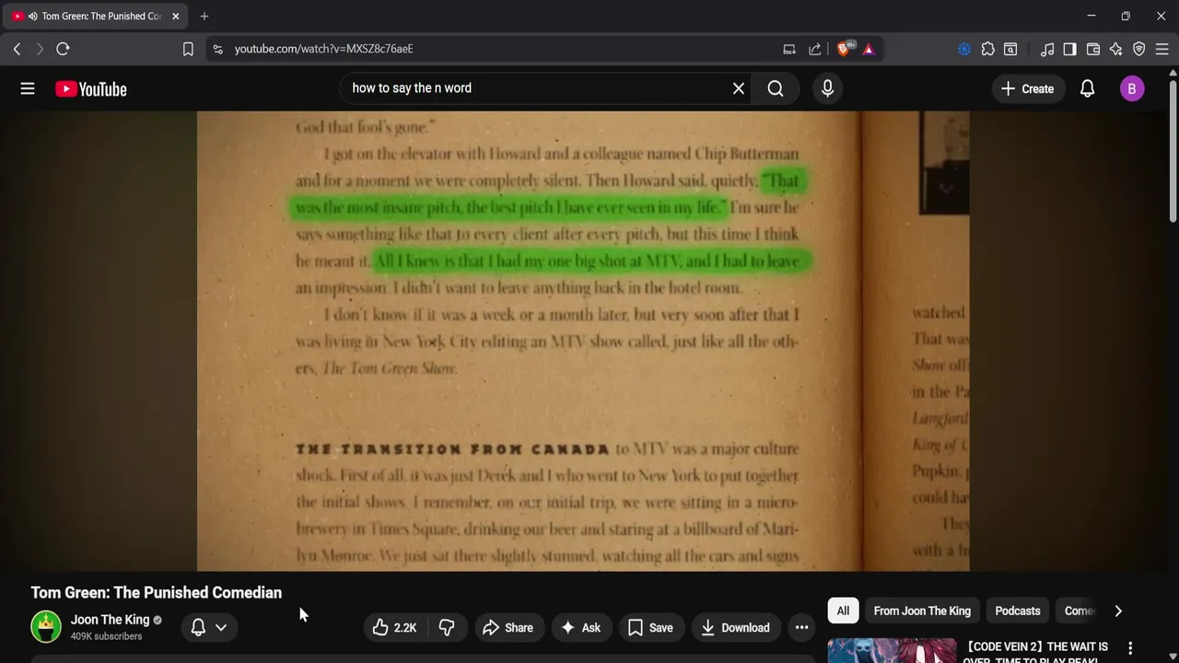Open media controls music note icon
Screen dimensions: 1179x663
click(1047, 49)
